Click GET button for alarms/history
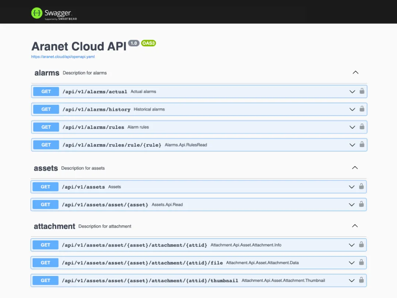Viewport: 397px width, 298px height. click(46, 109)
